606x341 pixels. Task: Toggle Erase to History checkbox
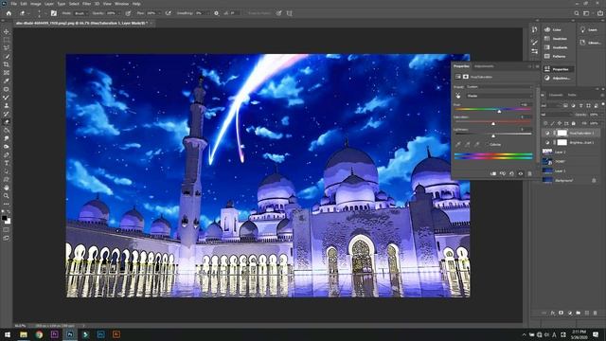coord(246,13)
